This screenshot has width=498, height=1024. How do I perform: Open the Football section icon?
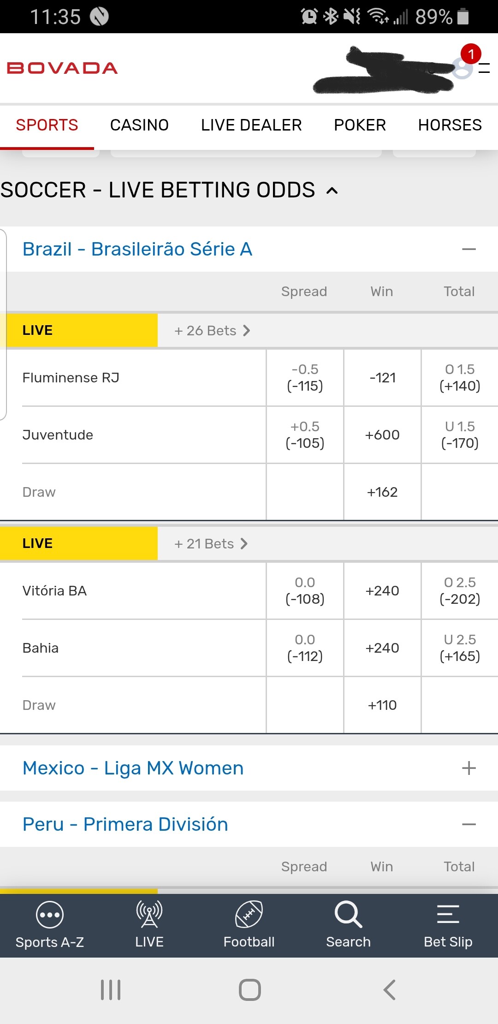[249, 914]
